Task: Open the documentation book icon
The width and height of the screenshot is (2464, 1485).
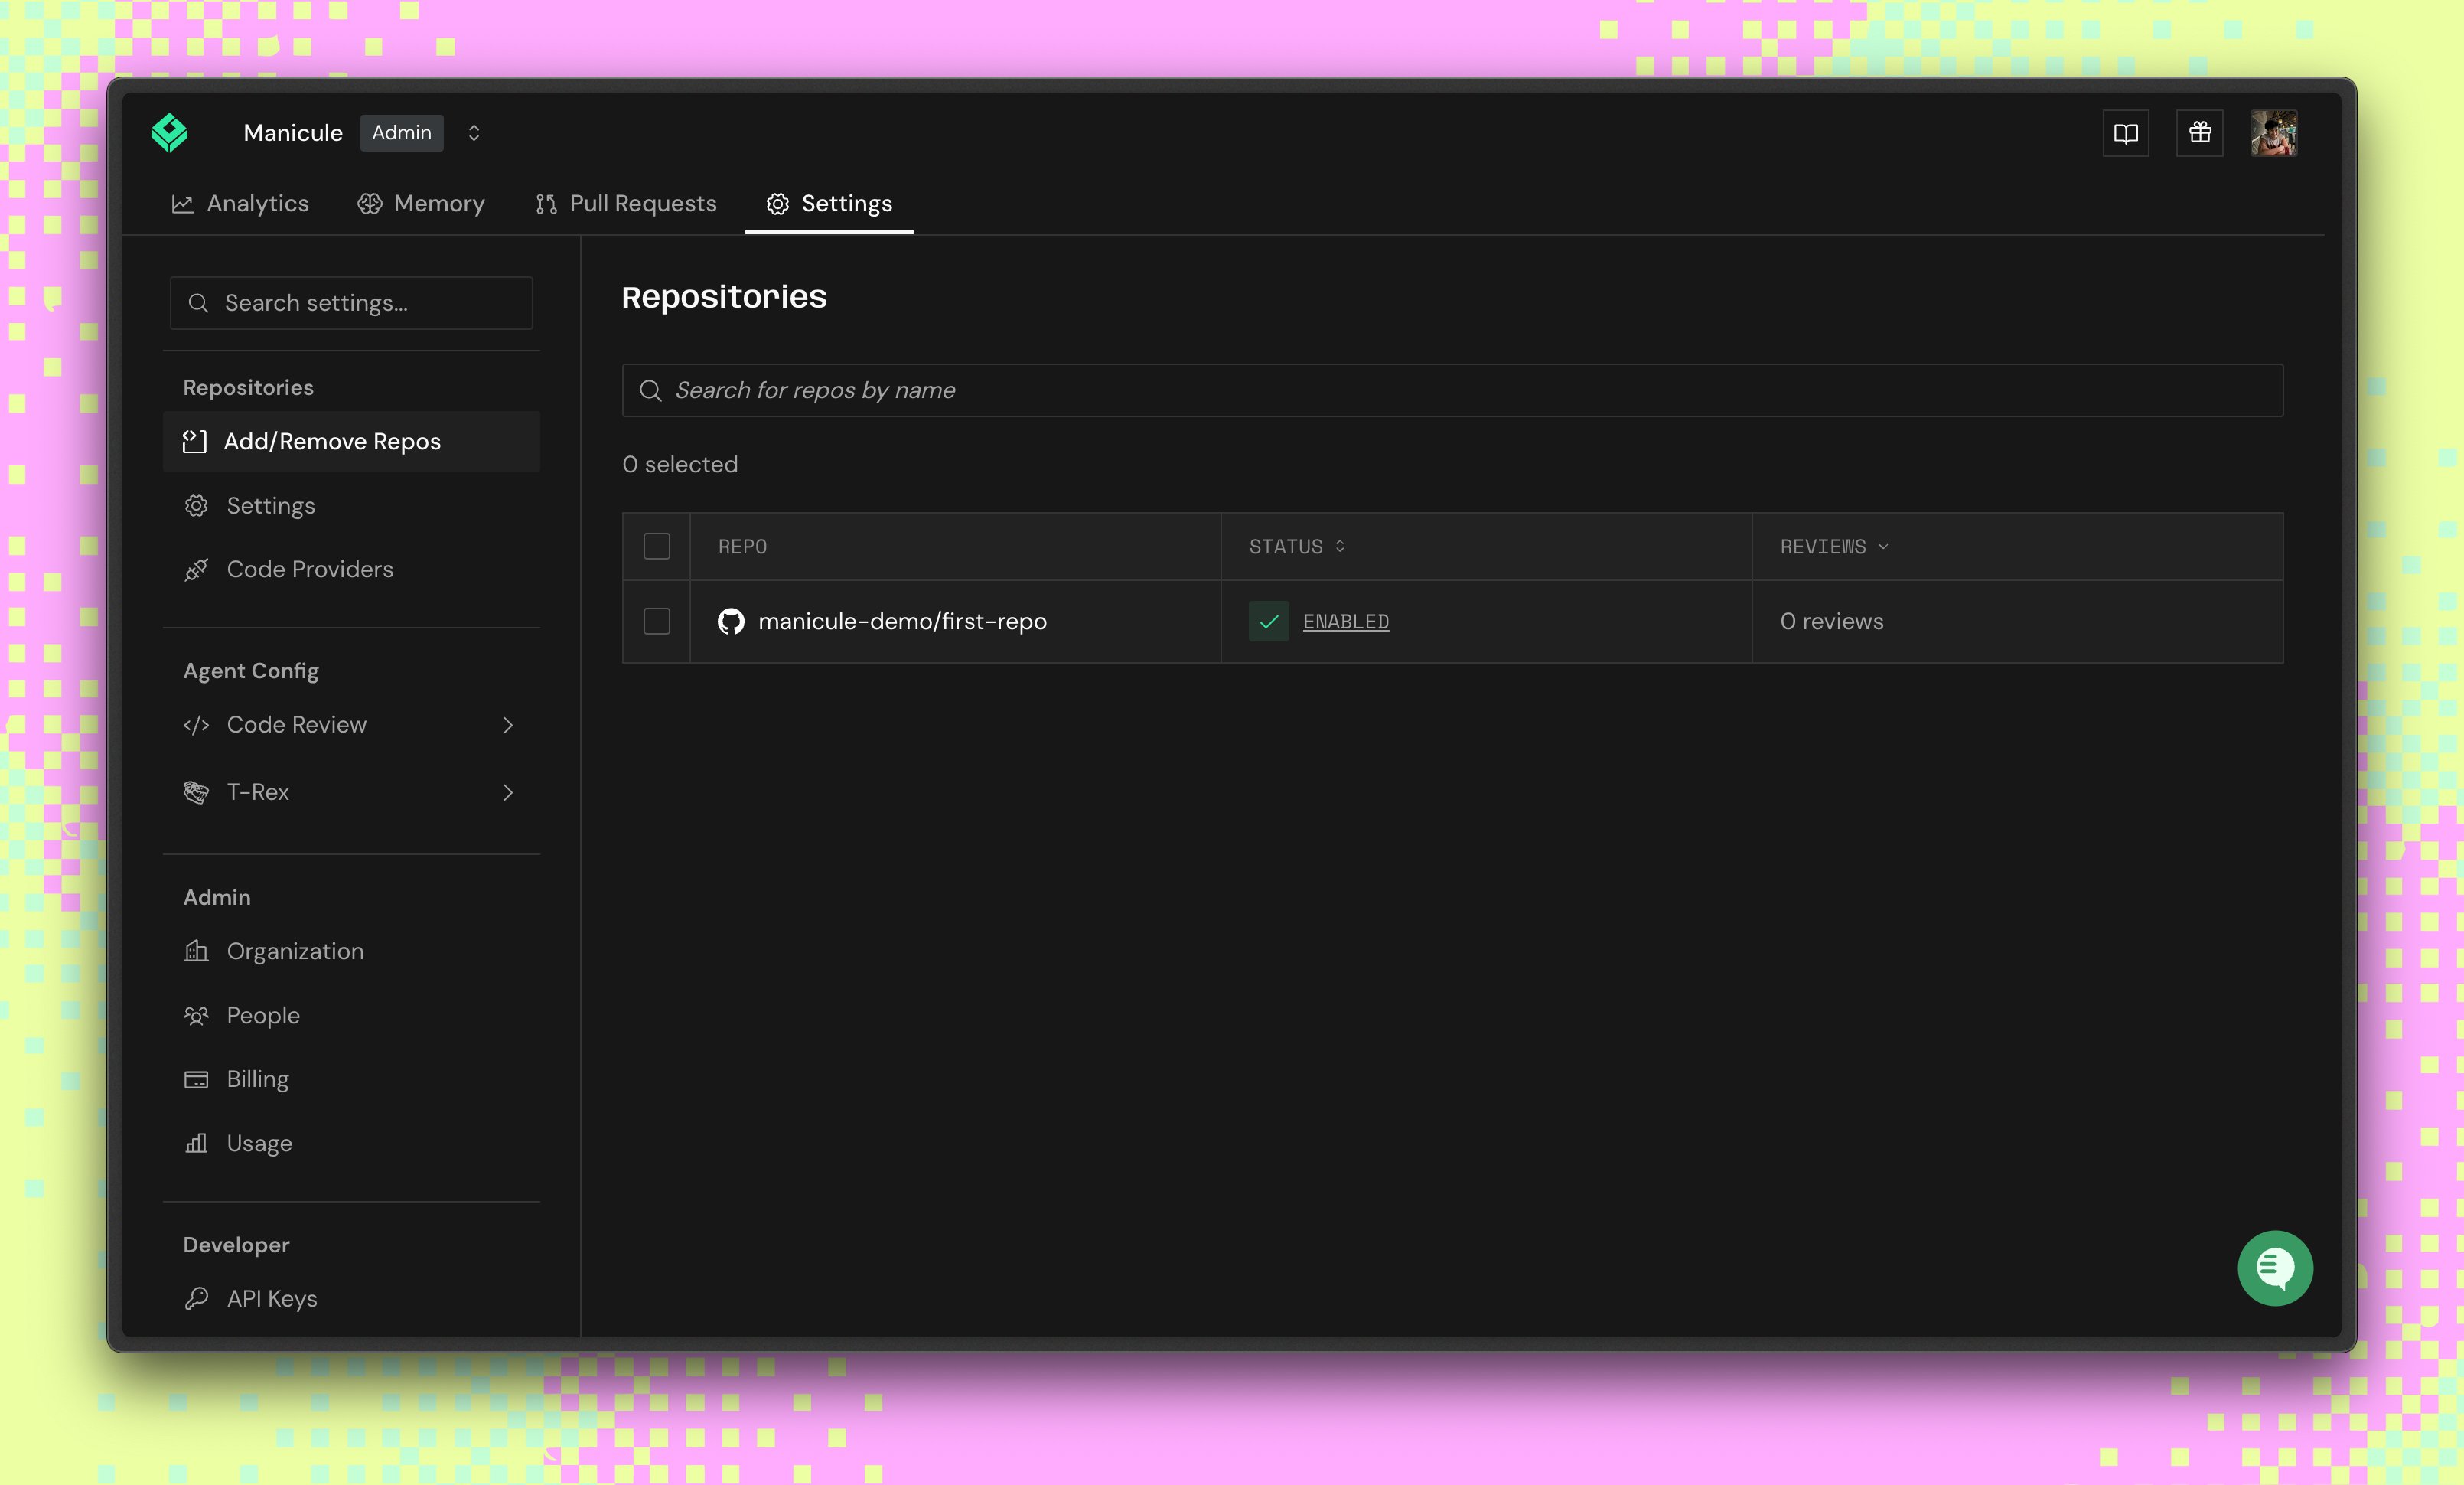Action: click(2126, 133)
